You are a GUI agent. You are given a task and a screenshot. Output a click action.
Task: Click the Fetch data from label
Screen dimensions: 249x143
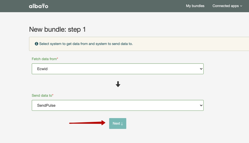[44, 59]
